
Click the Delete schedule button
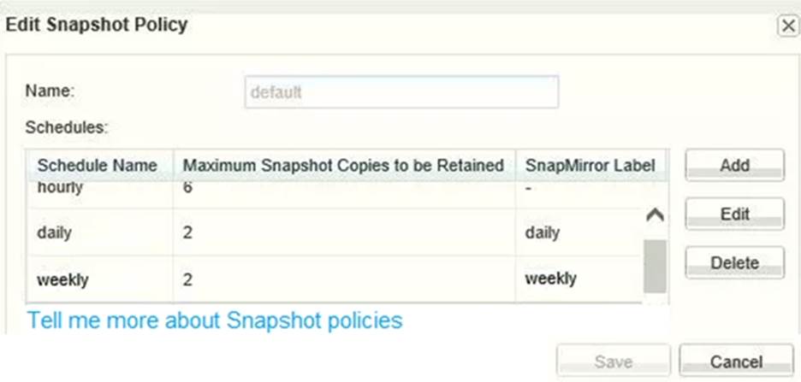tap(734, 263)
